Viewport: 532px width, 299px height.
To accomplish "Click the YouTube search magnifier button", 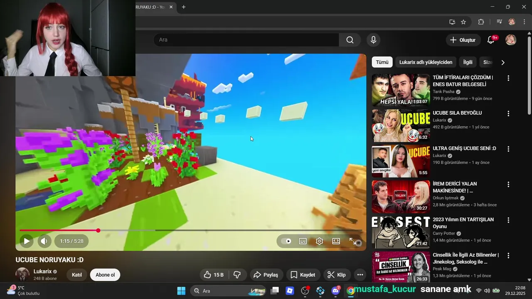I will click(350, 40).
